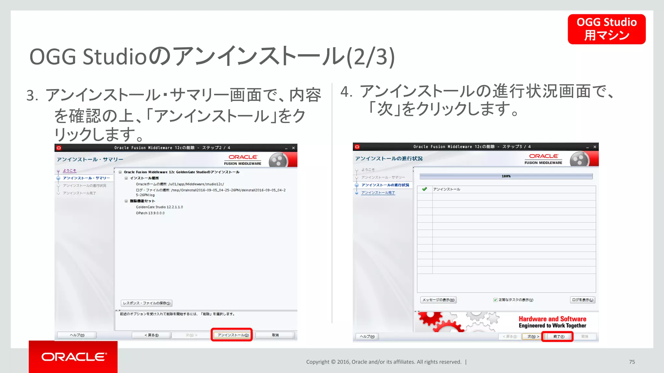The width and height of the screenshot is (664, 373).
Task: Toggle 正常なタスクの表示(V) checkbox
Action: click(495, 300)
